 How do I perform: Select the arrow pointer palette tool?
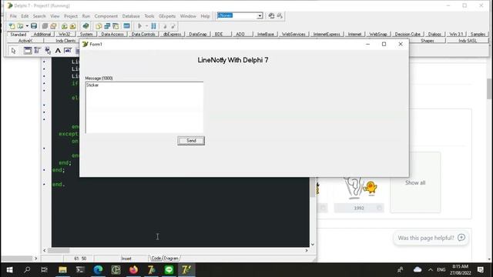click(14, 51)
